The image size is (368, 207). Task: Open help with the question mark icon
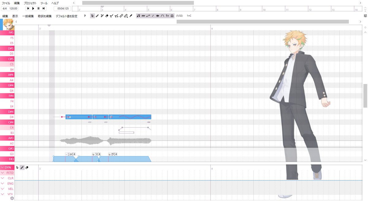pyautogui.click(x=85, y=16)
